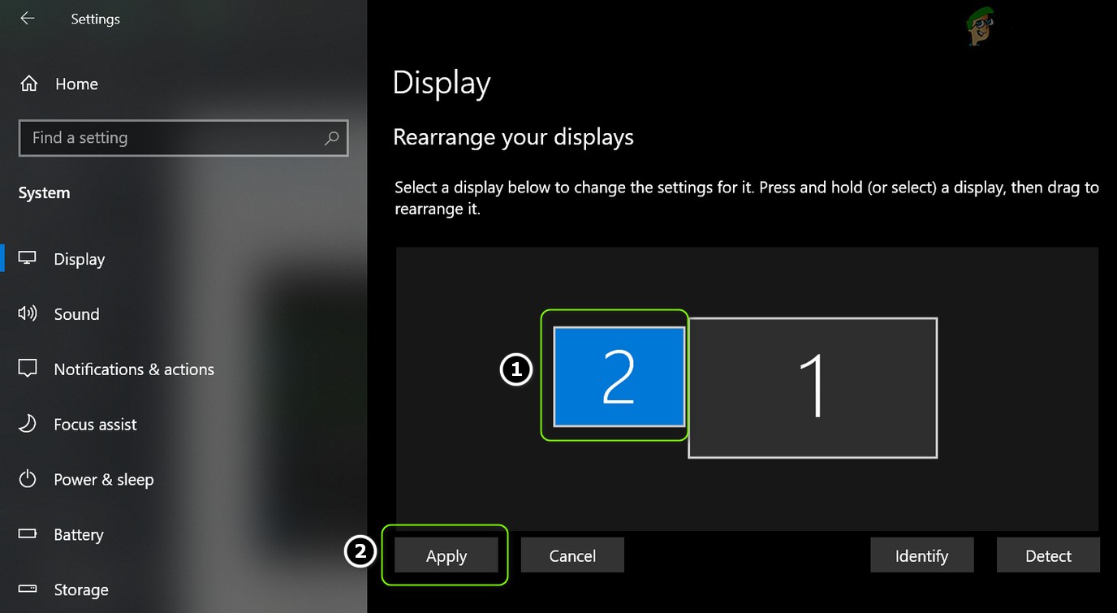
Task: Click the Storage drive icon
Action: pyautogui.click(x=28, y=589)
